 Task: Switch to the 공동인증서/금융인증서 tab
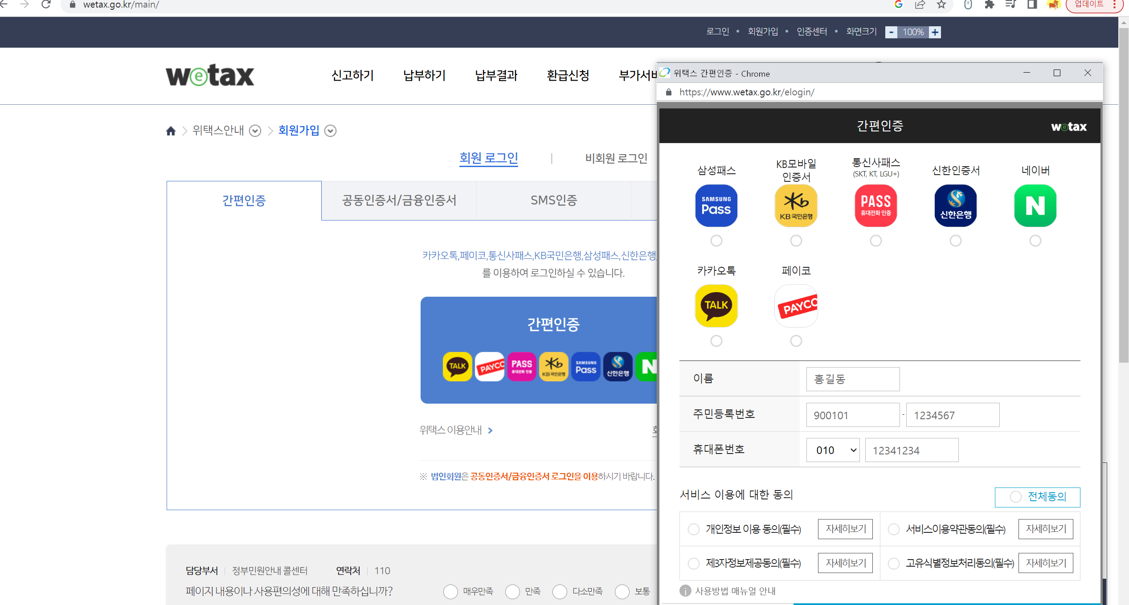pos(399,200)
